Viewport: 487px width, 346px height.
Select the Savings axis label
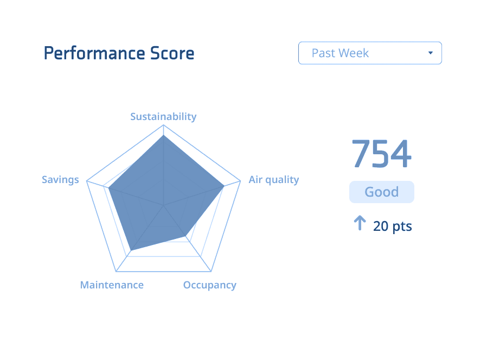pos(60,180)
